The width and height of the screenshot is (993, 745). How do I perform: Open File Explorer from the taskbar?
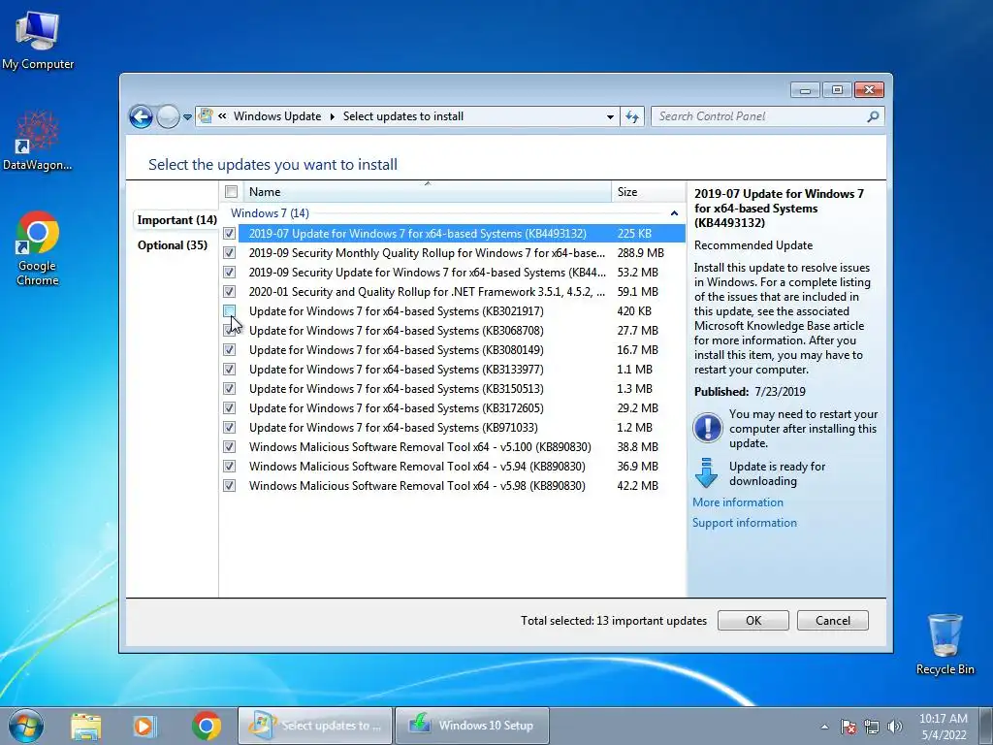[x=86, y=726]
